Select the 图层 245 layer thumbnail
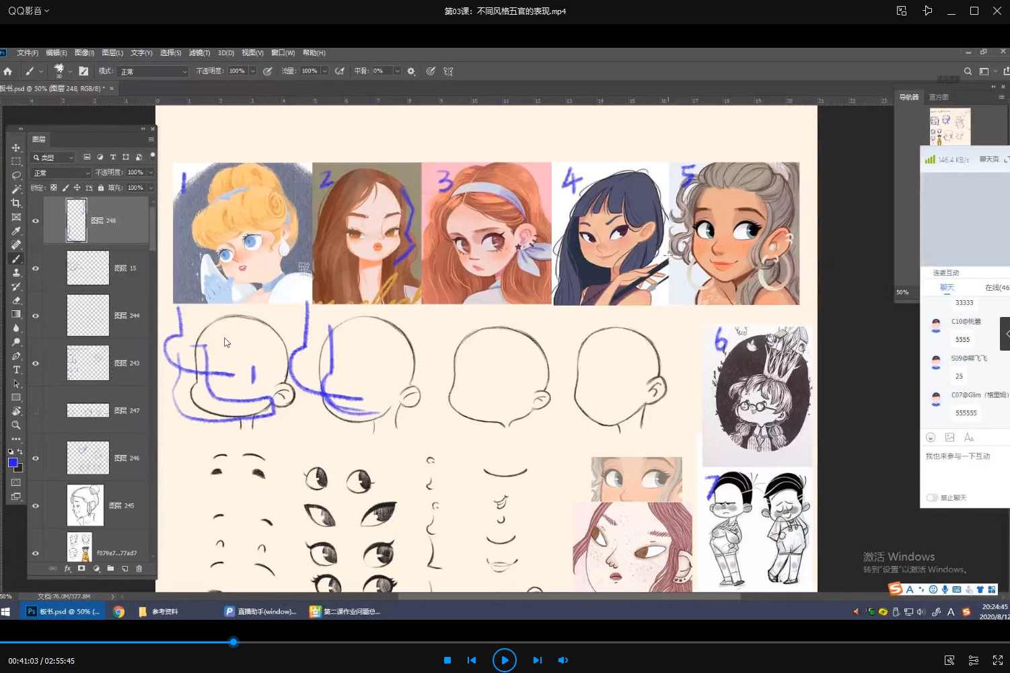1010x673 pixels. [x=85, y=505]
